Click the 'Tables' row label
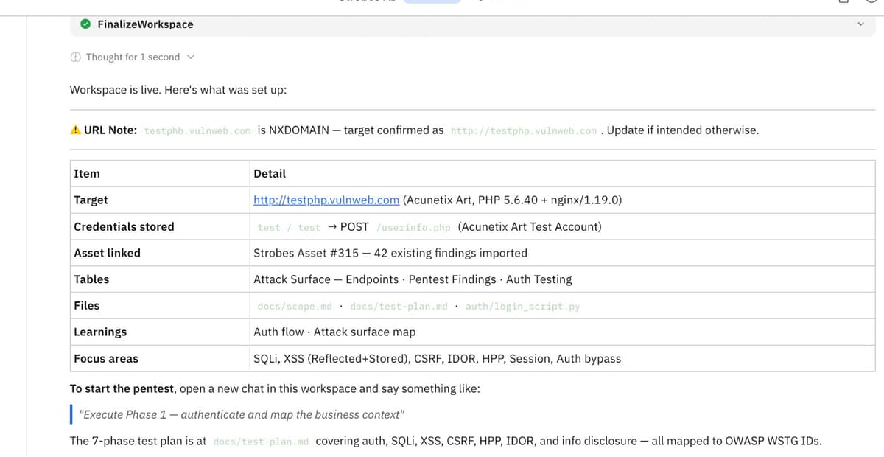Screen dimensions: 884x457 [91, 279]
